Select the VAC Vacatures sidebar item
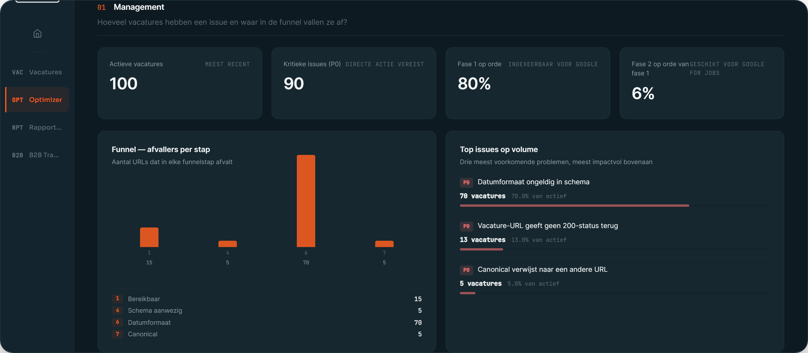808x353 pixels. point(37,72)
